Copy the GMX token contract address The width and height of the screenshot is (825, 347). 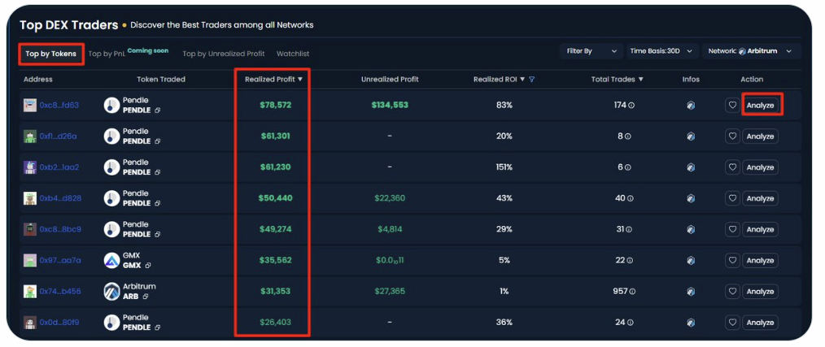(x=147, y=265)
